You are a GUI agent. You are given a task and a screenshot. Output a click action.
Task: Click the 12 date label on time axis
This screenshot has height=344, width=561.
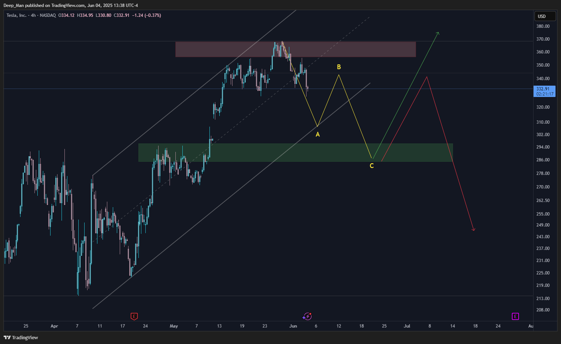(339, 326)
